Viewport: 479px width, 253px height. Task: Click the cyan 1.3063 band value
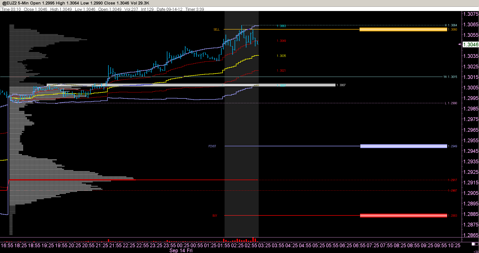[x=282, y=26]
